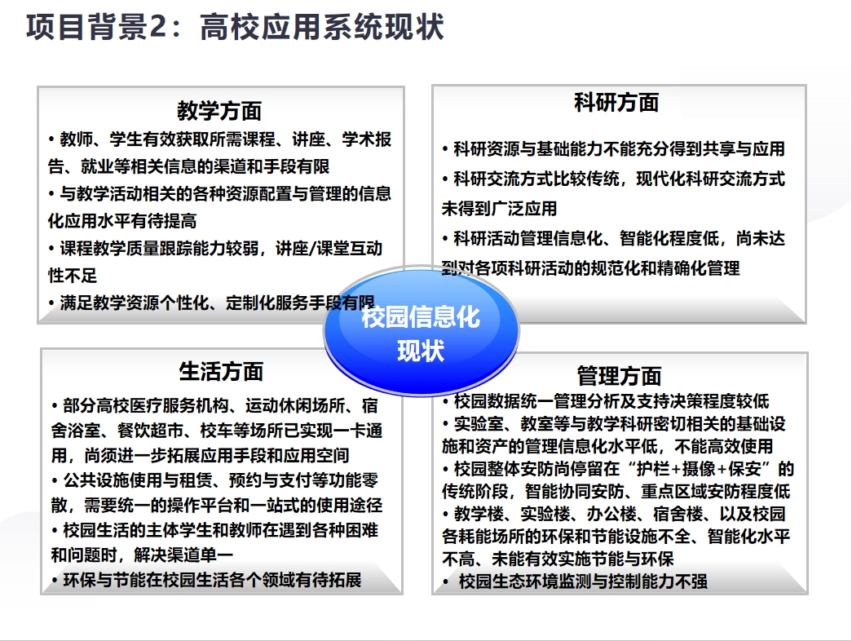Click the line 到对各项科研活动的规范化和精确化管理
The image size is (852, 641).
pos(590,268)
